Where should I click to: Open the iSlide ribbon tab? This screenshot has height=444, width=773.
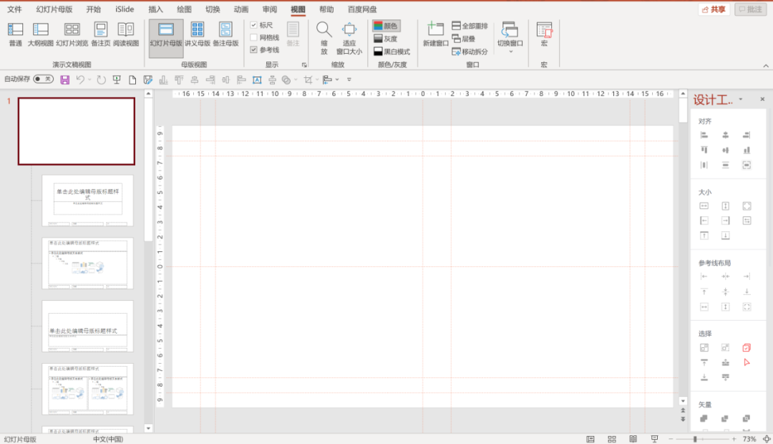point(125,9)
